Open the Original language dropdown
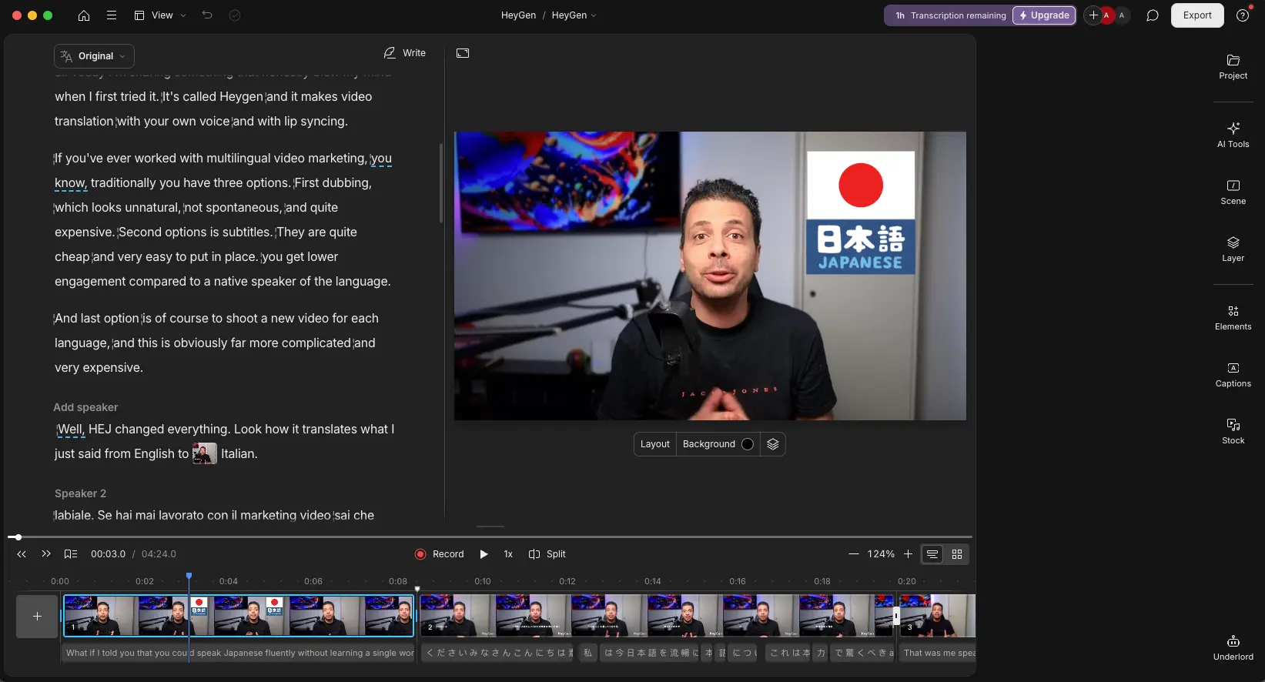This screenshot has height=682, width=1265. click(x=94, y=56)
